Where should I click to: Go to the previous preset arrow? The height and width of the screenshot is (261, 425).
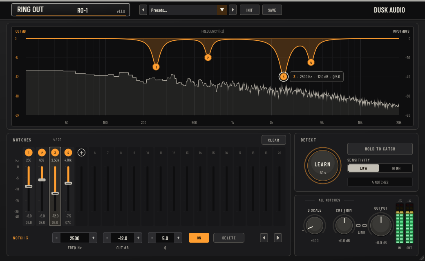click(143, 10)
